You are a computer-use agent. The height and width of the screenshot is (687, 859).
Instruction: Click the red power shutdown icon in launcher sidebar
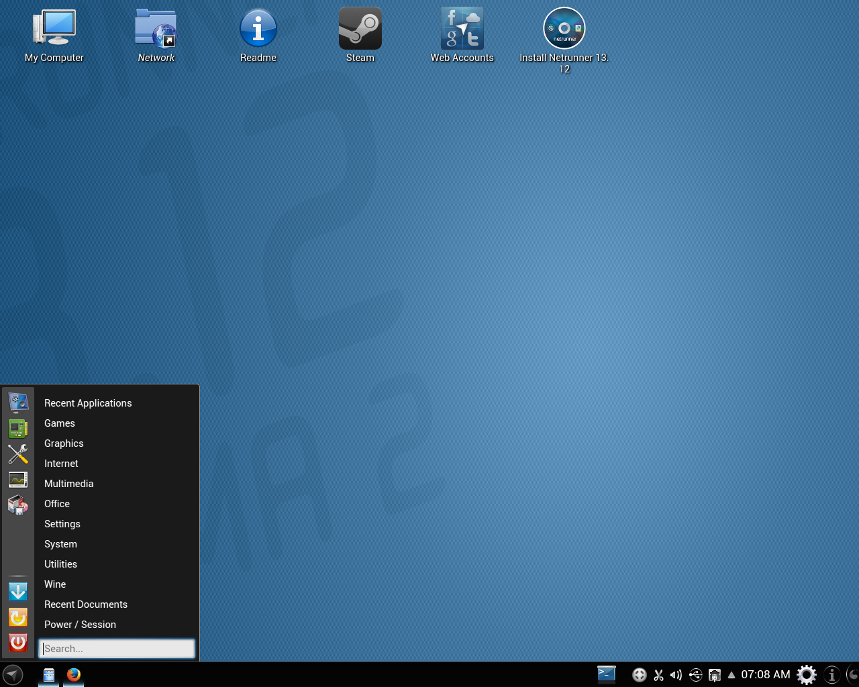tap(18, 643)
